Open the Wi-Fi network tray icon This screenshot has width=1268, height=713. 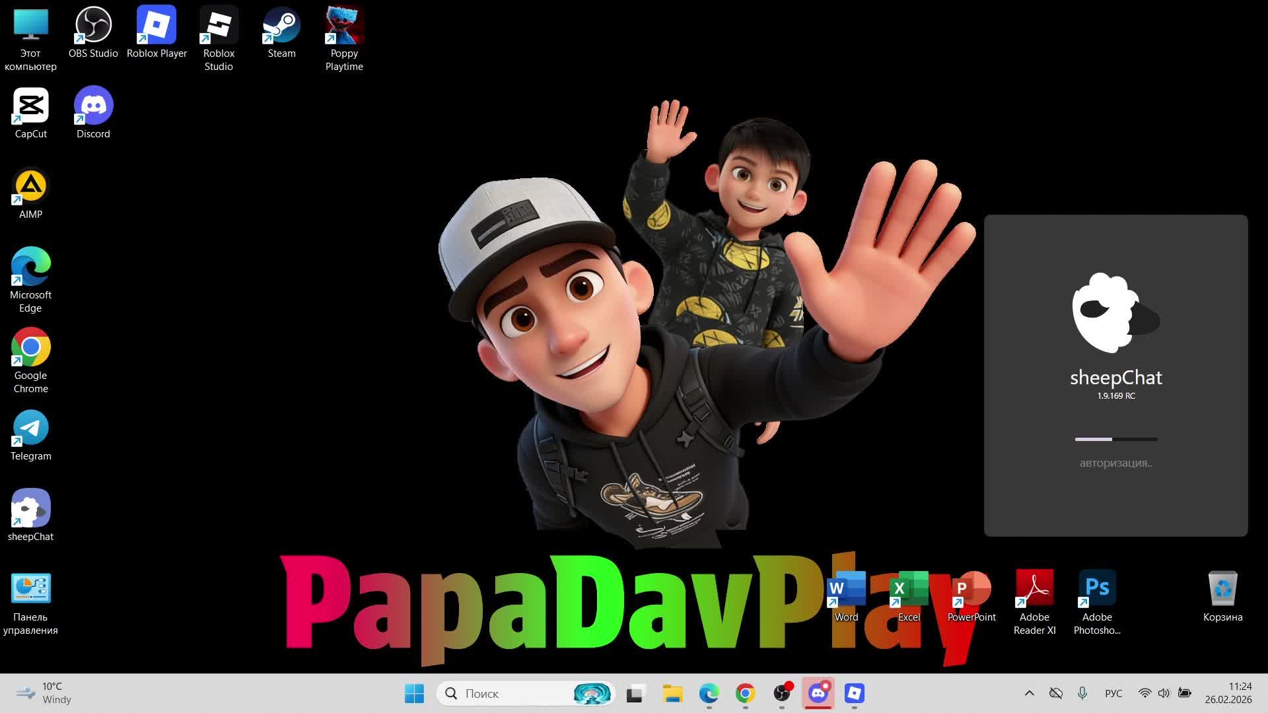[x=1145, y=693]
